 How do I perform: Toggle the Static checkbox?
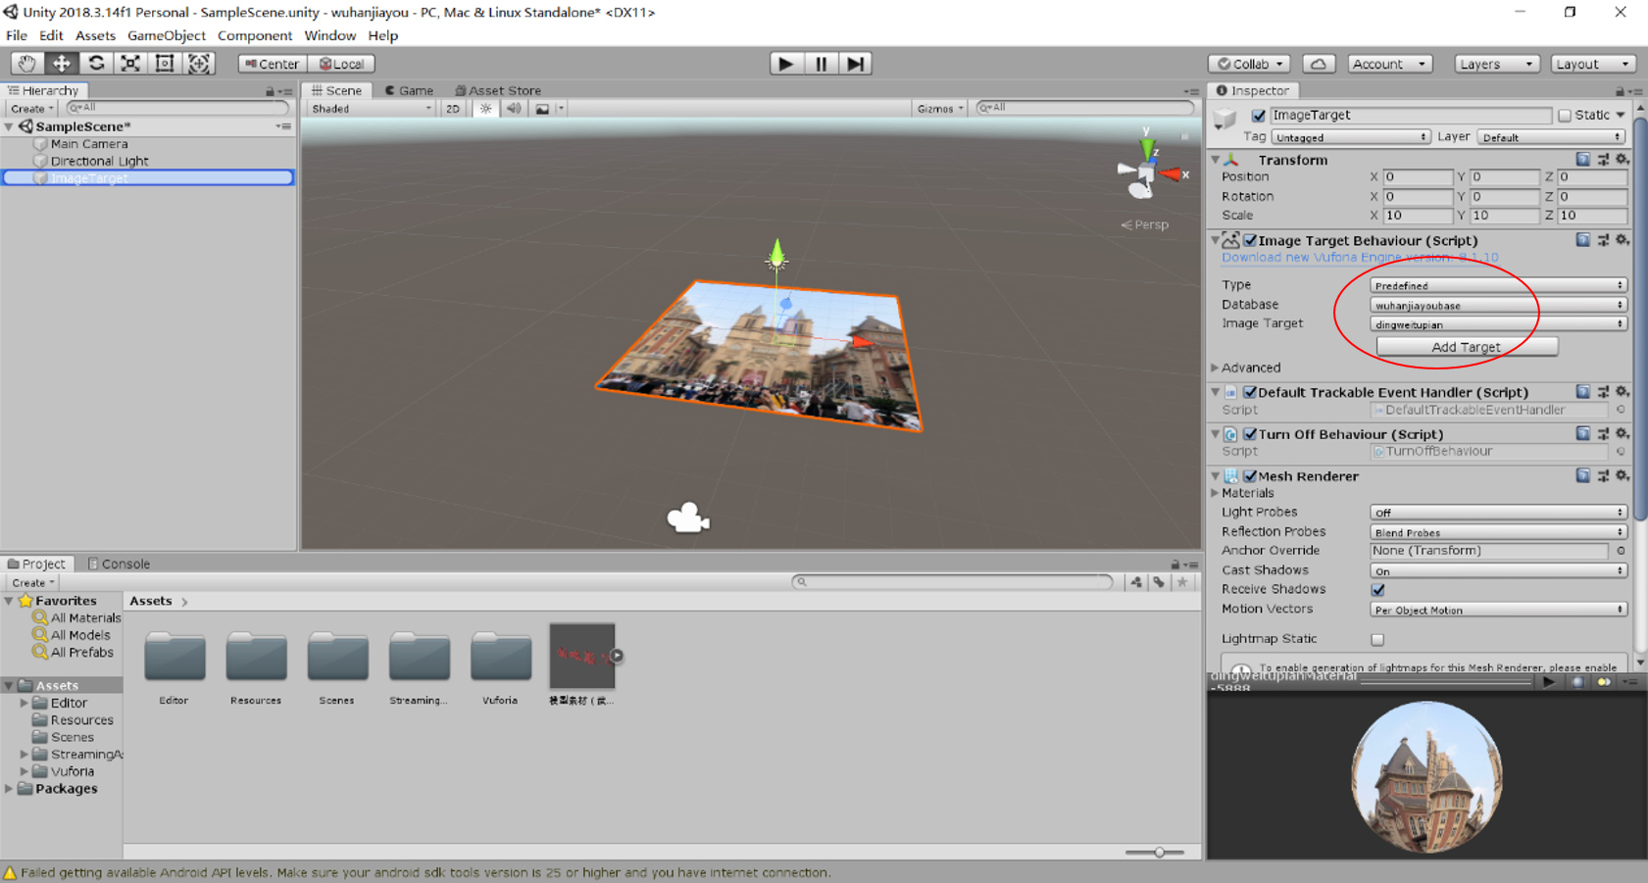(1565, 116)
